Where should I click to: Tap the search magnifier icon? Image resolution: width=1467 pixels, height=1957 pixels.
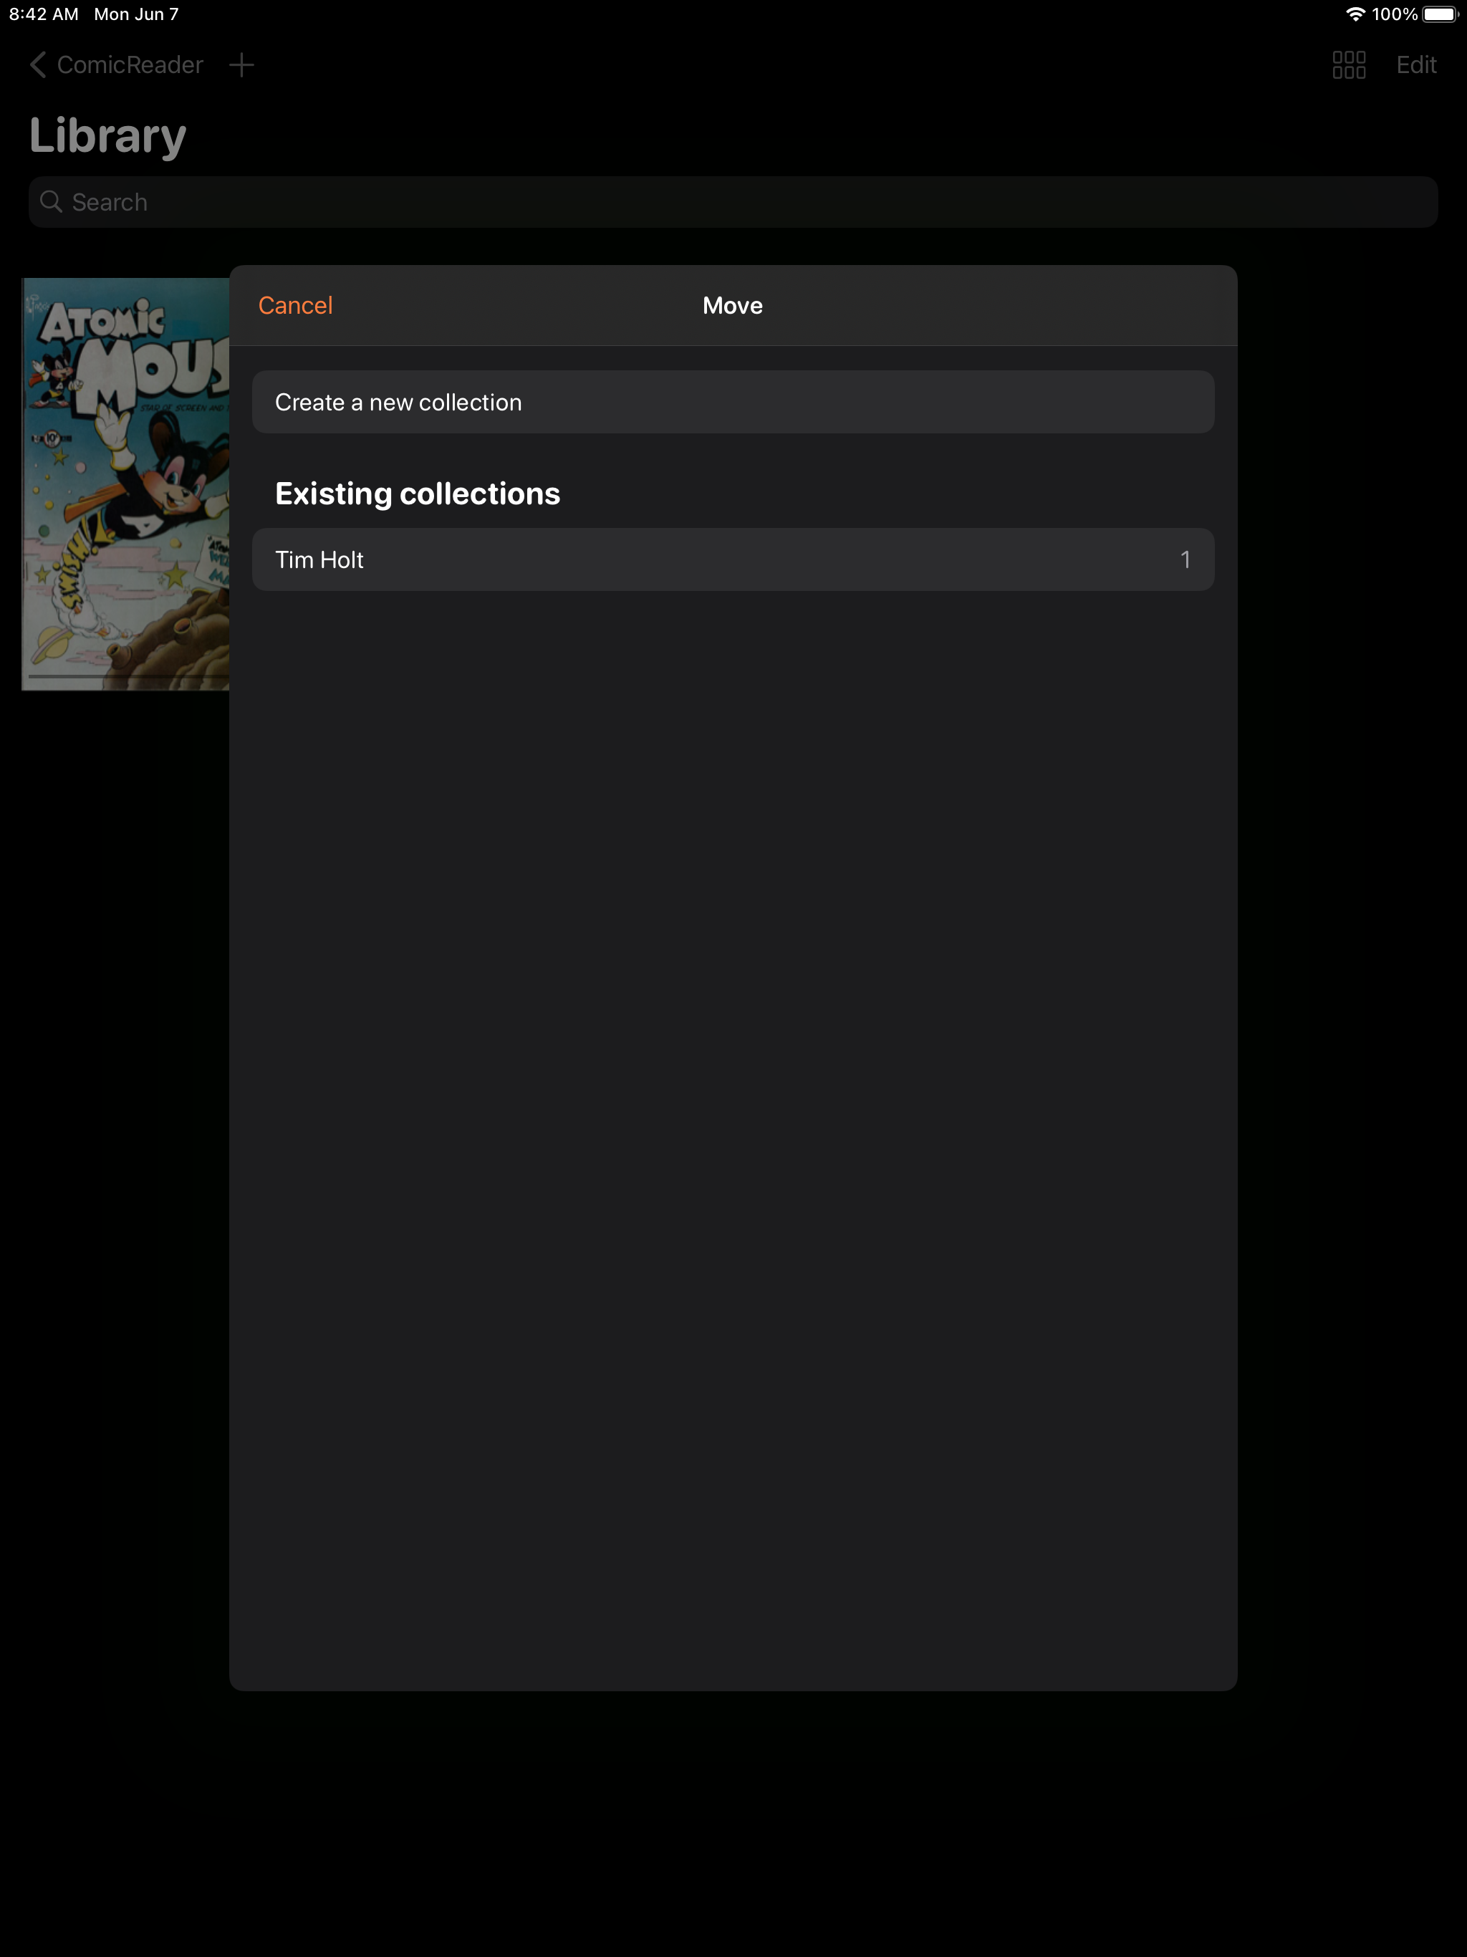pos(52,203)
